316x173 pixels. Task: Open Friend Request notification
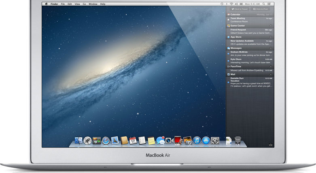coord(250,31)
